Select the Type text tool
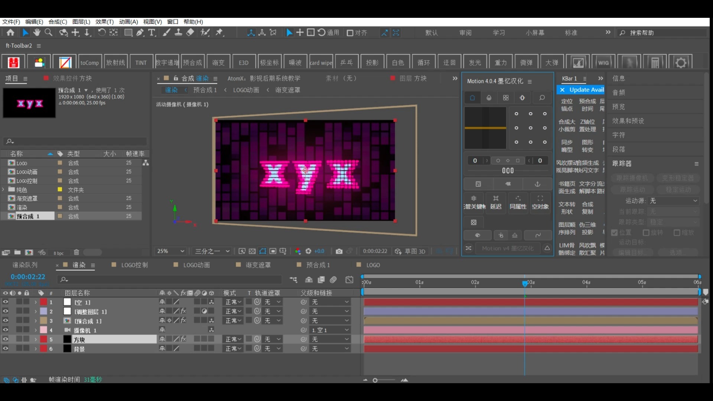The width and height of the screenshot is (713, 401). click(152, 33)
